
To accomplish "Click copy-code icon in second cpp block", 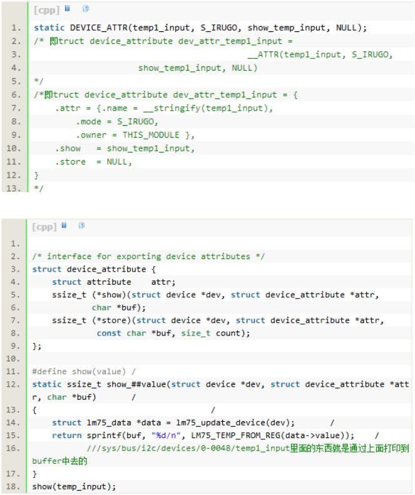I will tap(81, 225).
